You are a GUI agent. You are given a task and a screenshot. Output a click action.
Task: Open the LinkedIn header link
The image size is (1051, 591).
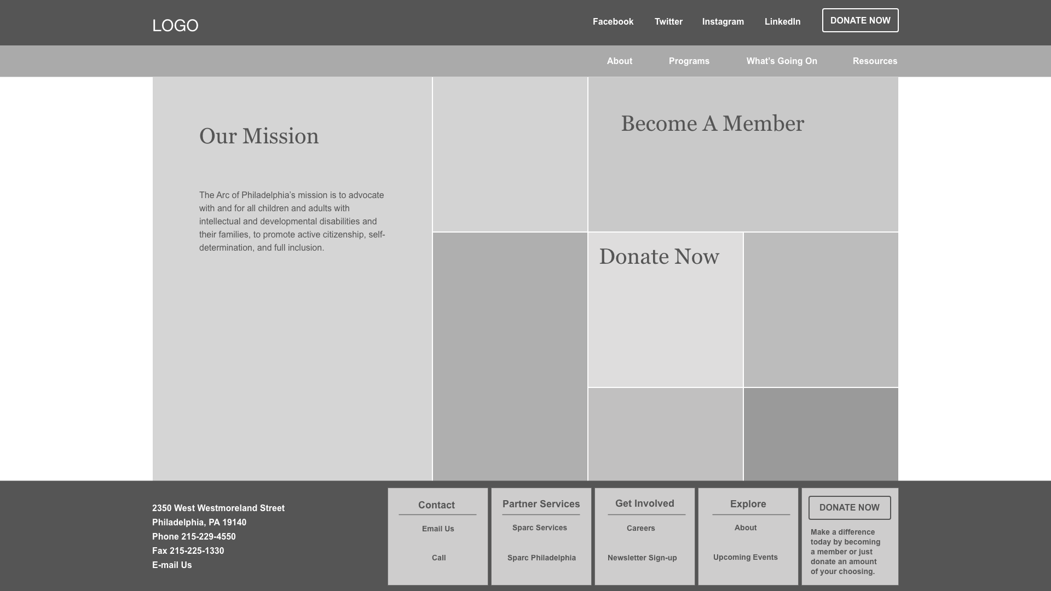pyautogui.click(x=782, y=22)
